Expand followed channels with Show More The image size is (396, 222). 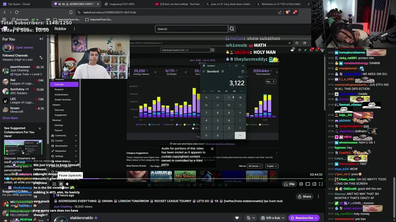coord(10,118)
